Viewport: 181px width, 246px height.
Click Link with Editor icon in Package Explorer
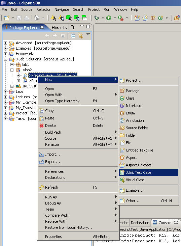(81, 36)
